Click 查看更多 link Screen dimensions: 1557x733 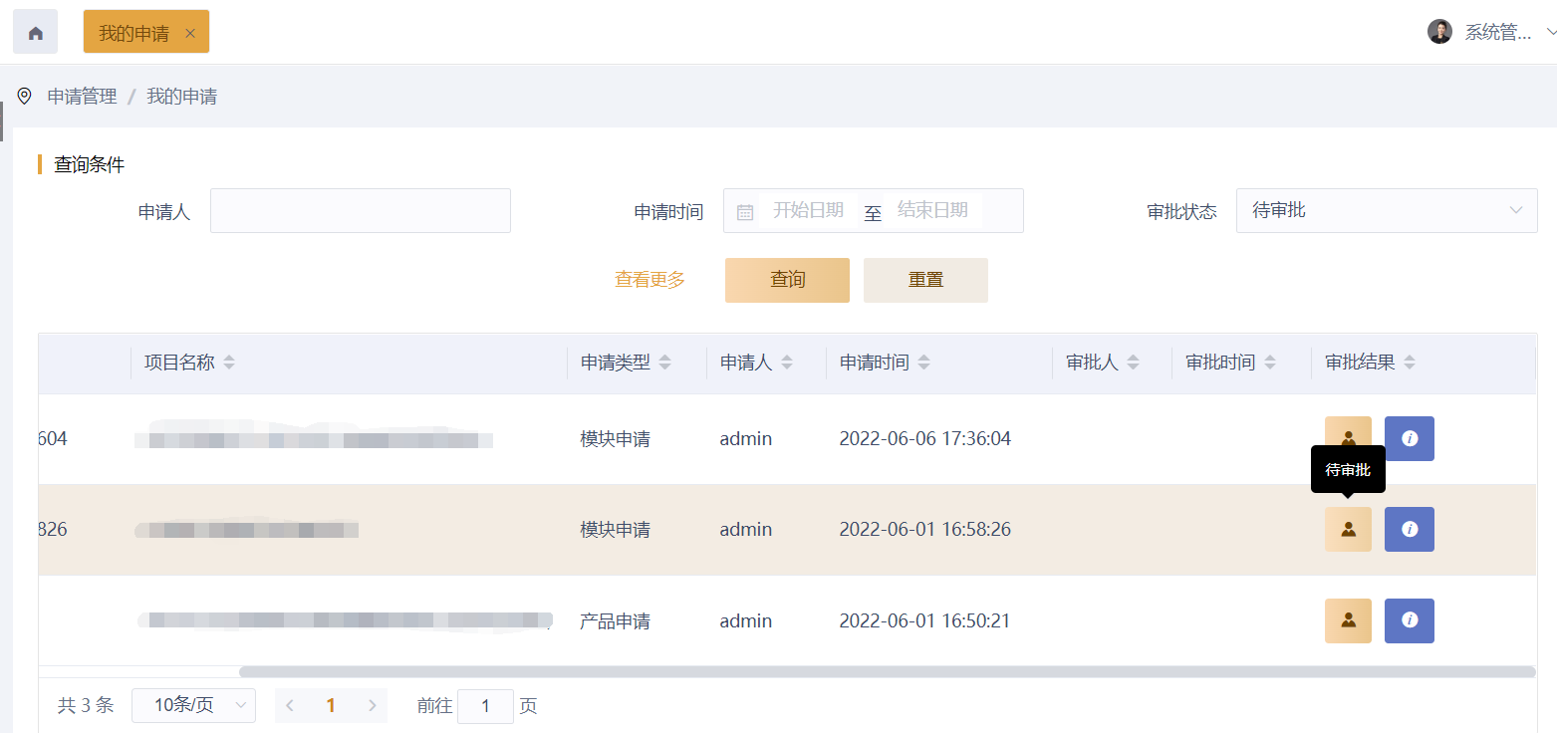649,280
